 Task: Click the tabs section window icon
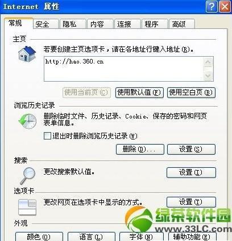[x=27, y=207]
